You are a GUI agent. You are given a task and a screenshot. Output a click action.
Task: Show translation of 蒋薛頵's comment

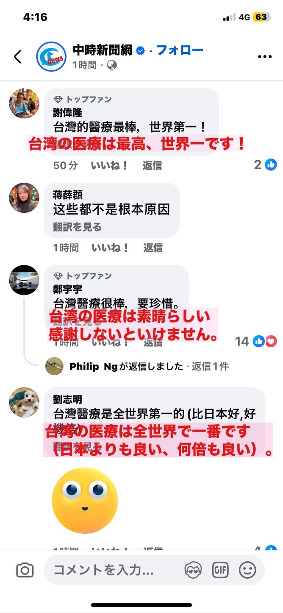click(x=78, y=227)
